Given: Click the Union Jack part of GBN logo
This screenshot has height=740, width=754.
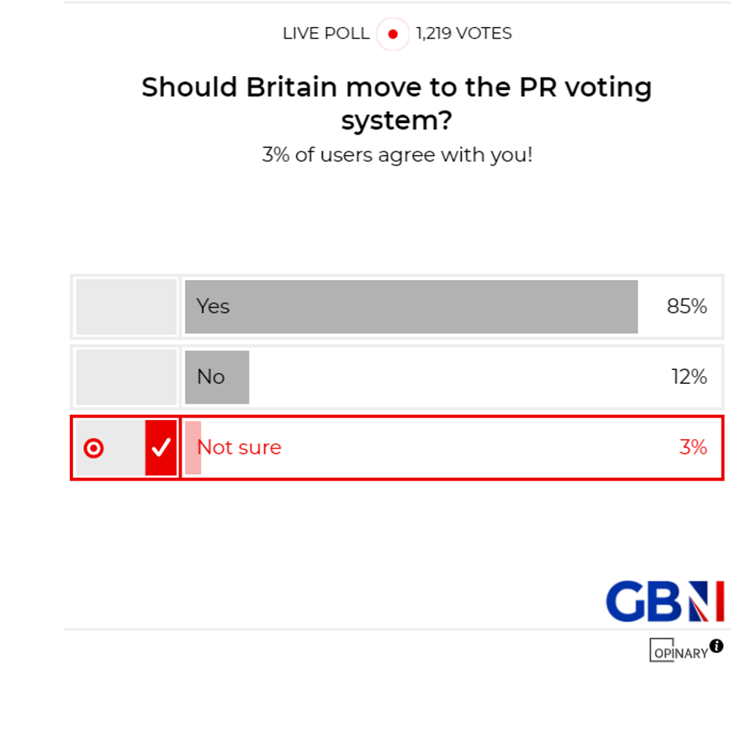Looking at the screenshot, I should point(699,602).
